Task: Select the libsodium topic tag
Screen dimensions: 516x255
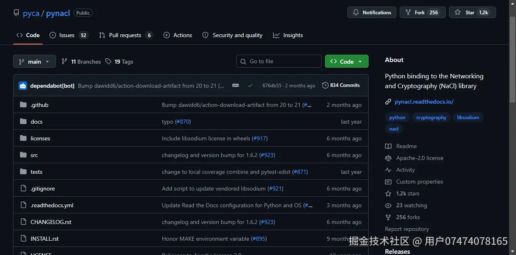Action: click(468, 118)
